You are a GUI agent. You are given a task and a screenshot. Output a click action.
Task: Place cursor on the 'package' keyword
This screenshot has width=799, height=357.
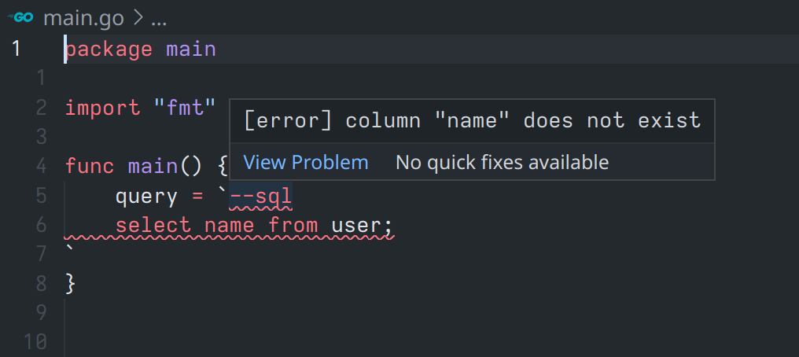[109, 50]
